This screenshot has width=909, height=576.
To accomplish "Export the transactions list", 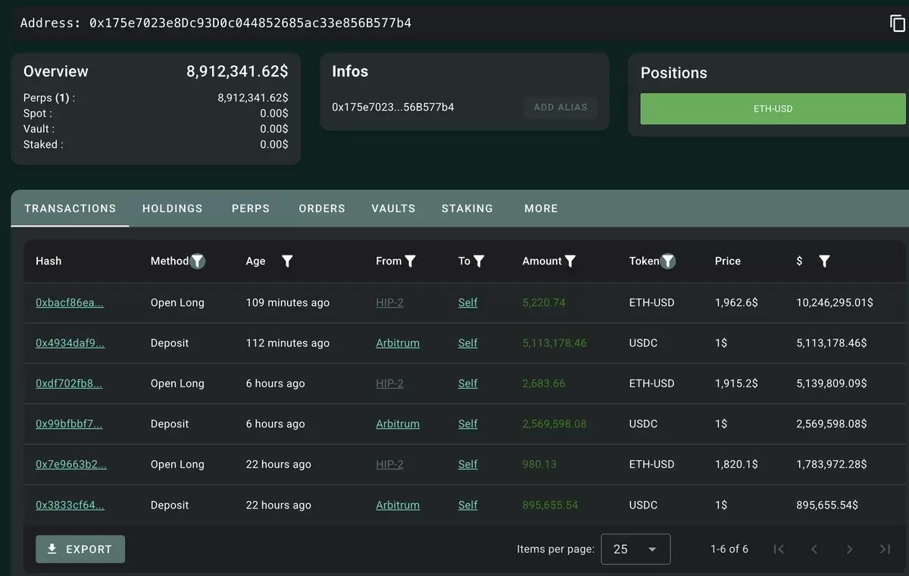I will tap(80, 549).
